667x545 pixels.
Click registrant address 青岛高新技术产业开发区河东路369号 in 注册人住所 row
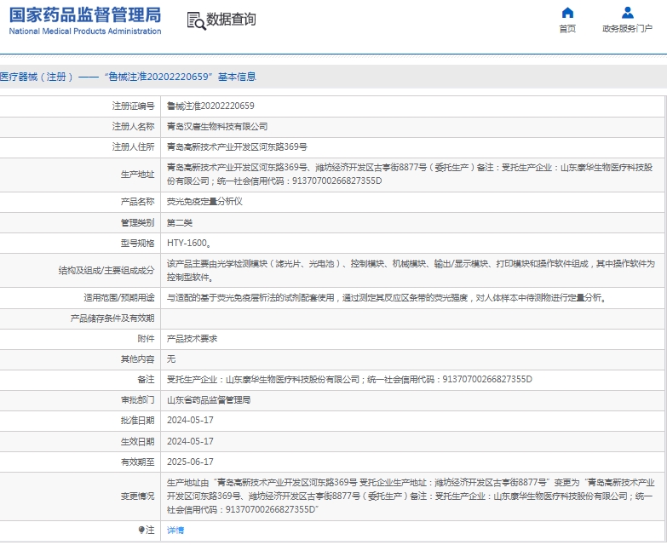click(x=237, y=146)
